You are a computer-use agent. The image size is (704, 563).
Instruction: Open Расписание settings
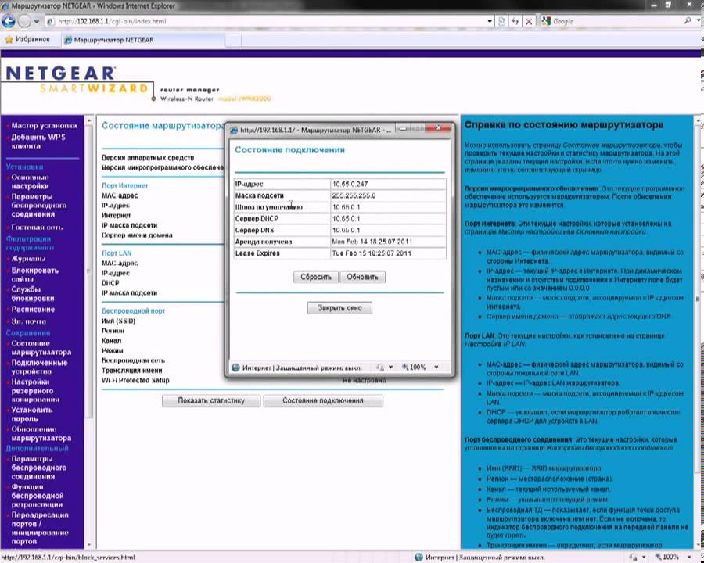[33, 310]
